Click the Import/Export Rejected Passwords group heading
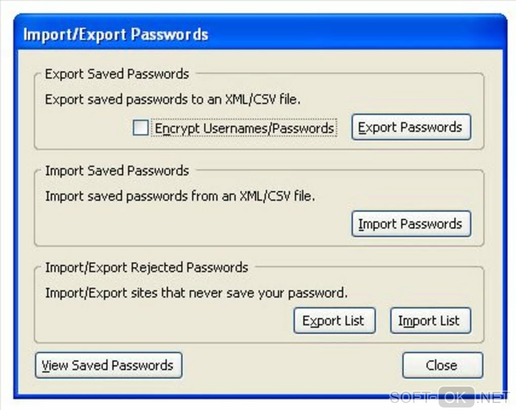Image resolution: width=516 pixels, height=410 pixels. [x=147, y=267]
